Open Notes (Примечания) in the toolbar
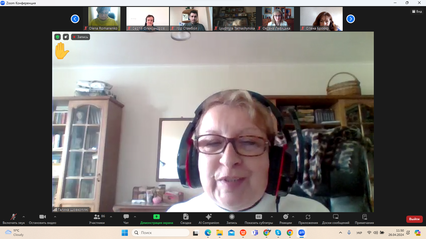426x239 pixels. click(364, 219)
